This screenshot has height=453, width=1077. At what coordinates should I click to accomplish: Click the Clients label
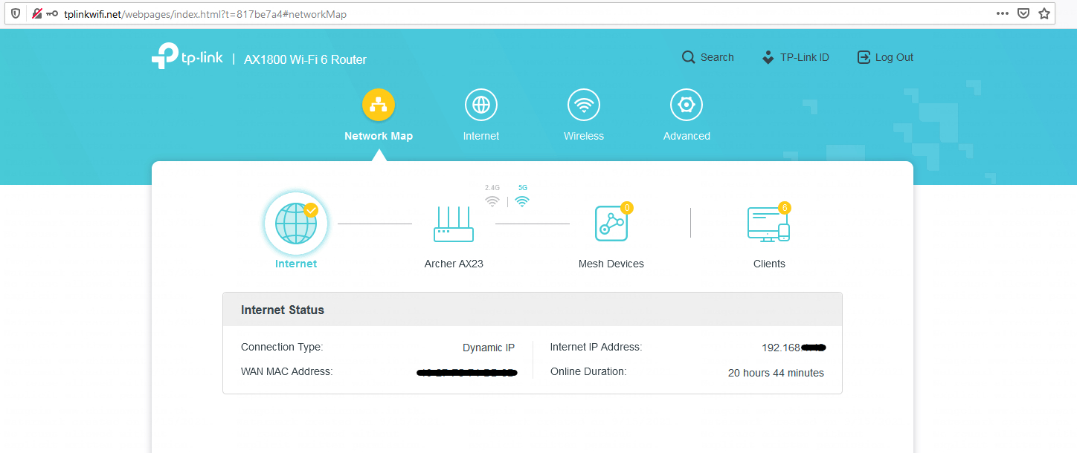(x=769, y=264)
